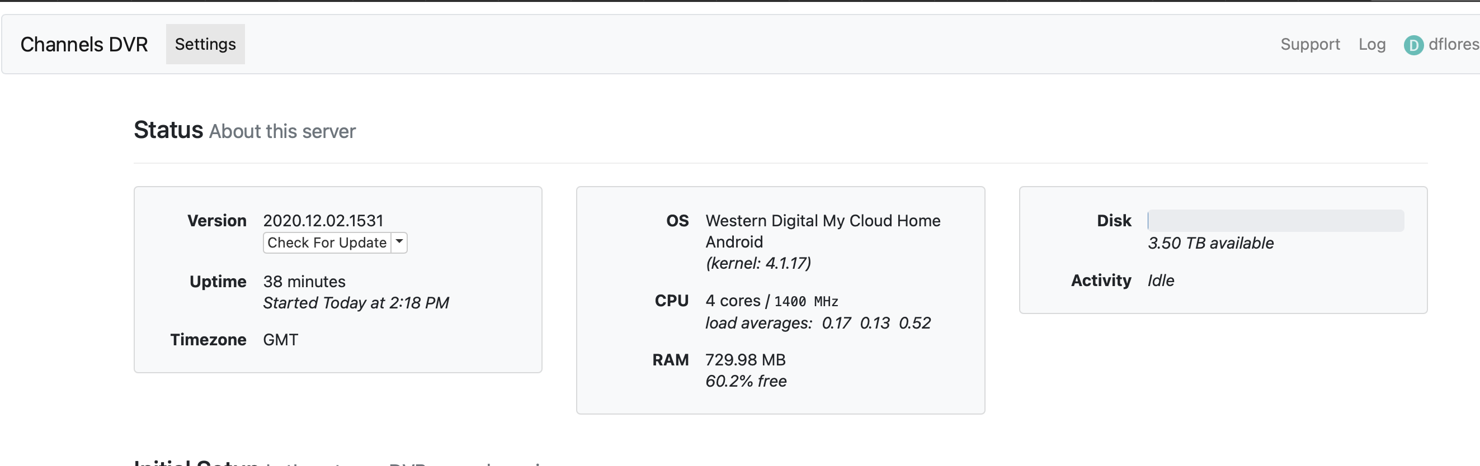Click the Disk usage progress bar
The height and width of the screenshot is (466, 1480).
[1275, 220]
